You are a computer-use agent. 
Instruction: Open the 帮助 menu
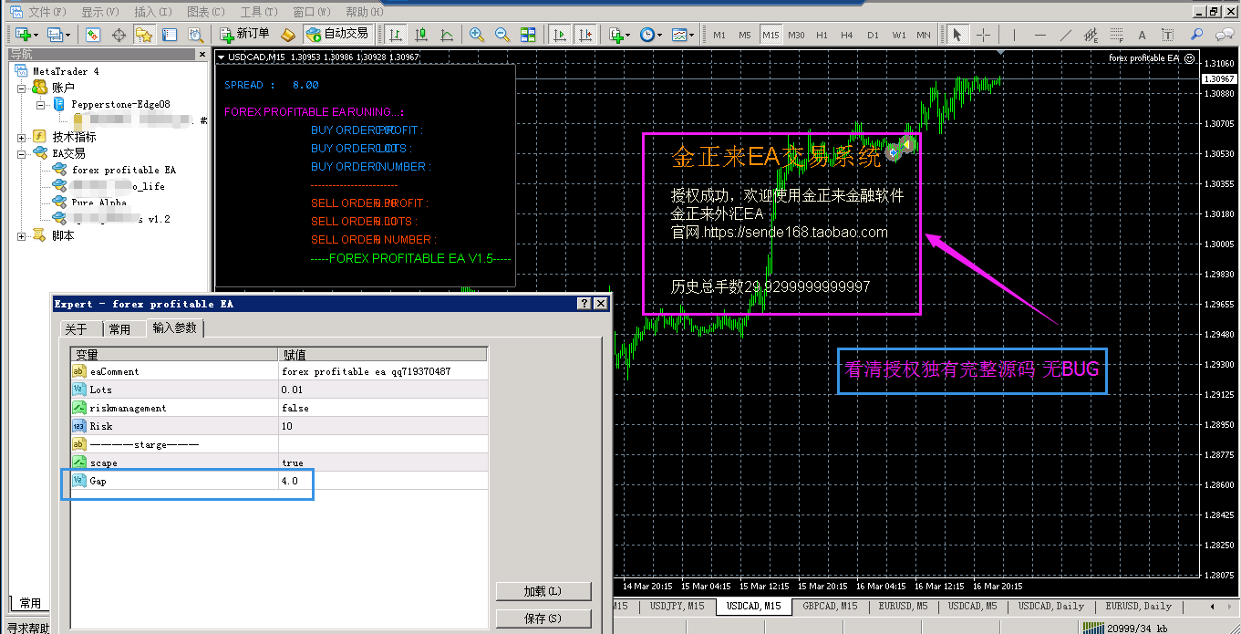[x=366, y=12]
